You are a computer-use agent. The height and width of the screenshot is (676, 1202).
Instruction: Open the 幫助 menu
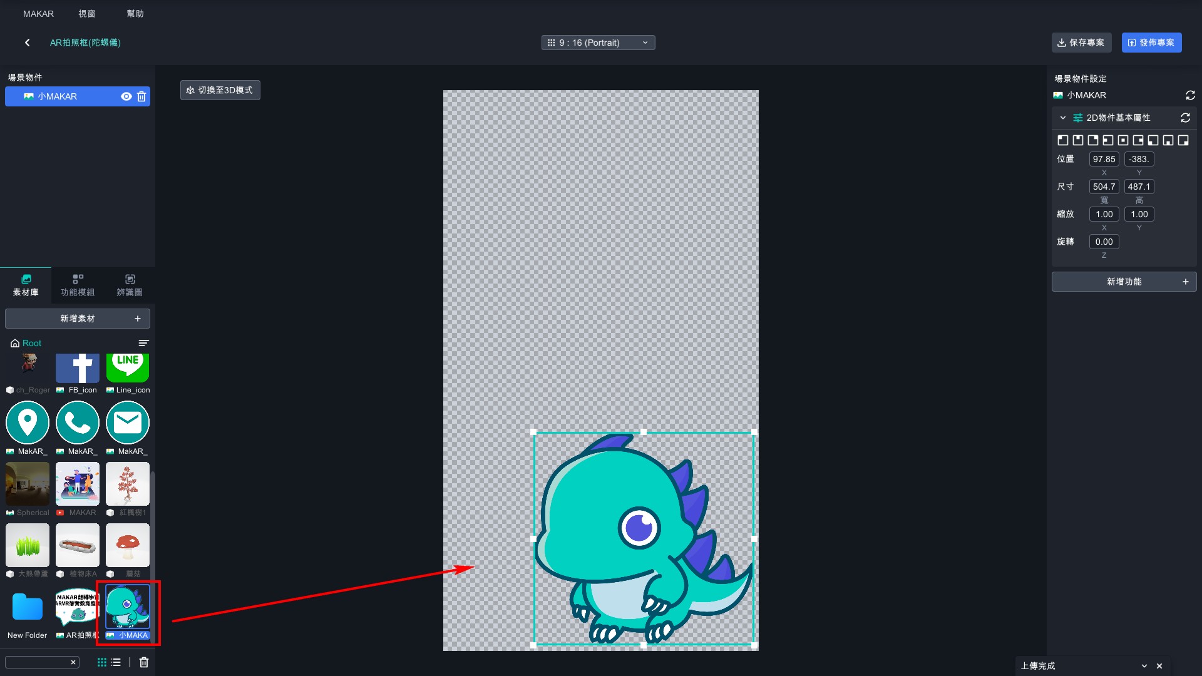(135, 14)
